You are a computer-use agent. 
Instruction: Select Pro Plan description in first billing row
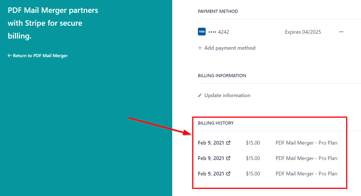tap(306, 143)
